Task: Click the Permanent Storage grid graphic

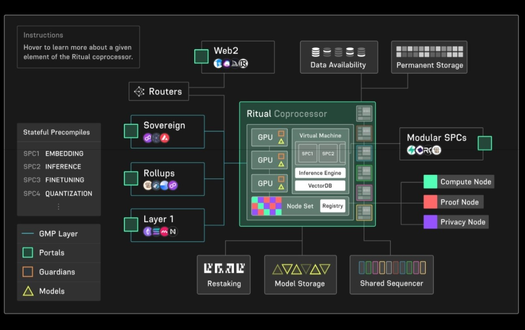Action: pyautogui.click(x=430, y=52)
